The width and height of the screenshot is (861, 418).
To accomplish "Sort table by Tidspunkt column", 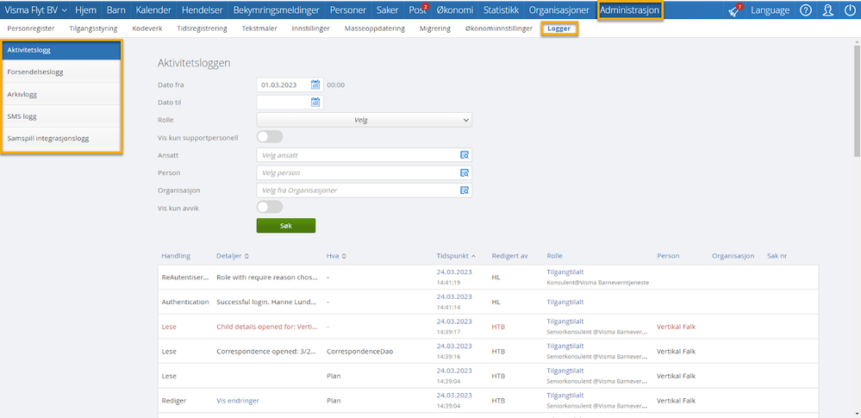I will [456, 256].
